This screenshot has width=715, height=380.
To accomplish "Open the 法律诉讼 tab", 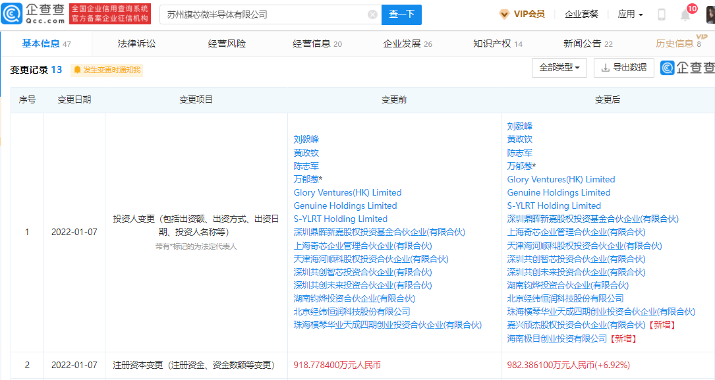I will (x=136, y=43).
